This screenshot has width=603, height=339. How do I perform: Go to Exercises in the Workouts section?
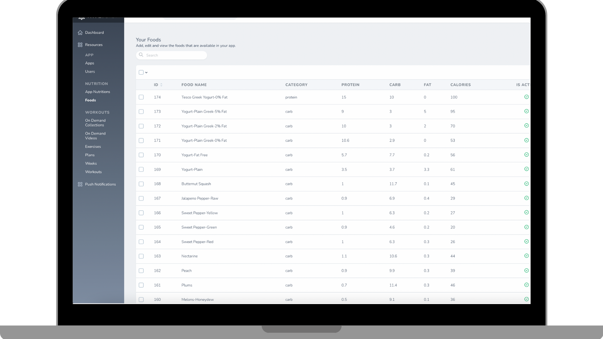pos(93,147)
